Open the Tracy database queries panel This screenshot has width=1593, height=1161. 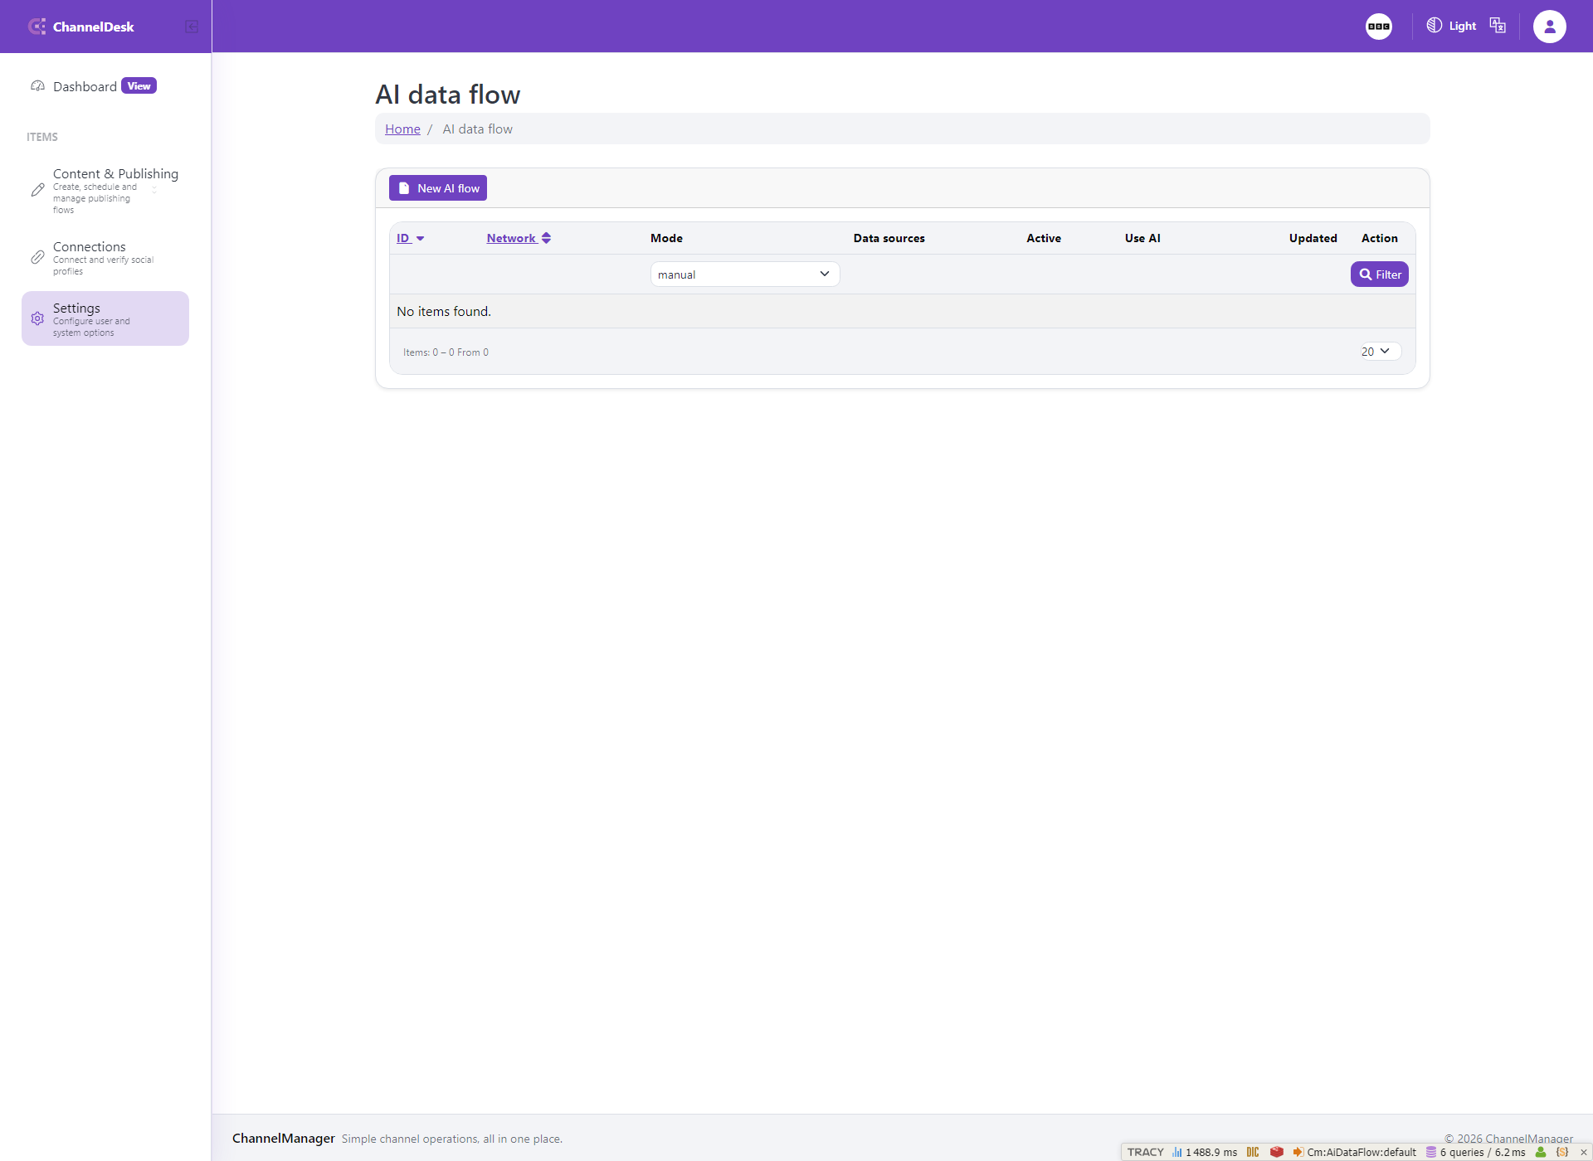tap(1476, 1152)
